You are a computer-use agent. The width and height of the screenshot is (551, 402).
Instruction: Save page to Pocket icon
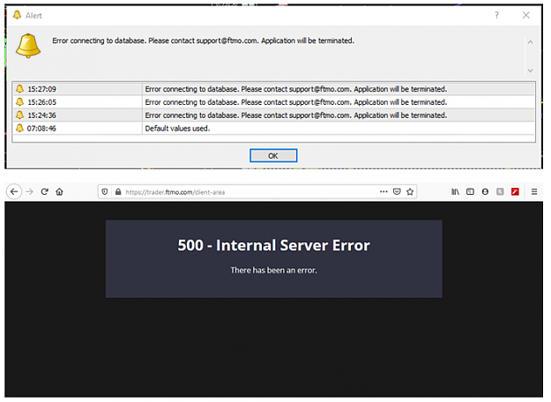click(x=397, y=191)
